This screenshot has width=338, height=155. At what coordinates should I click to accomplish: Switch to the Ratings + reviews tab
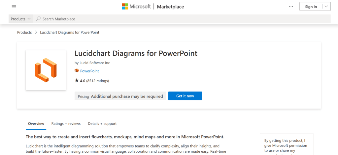click(66, 124)
